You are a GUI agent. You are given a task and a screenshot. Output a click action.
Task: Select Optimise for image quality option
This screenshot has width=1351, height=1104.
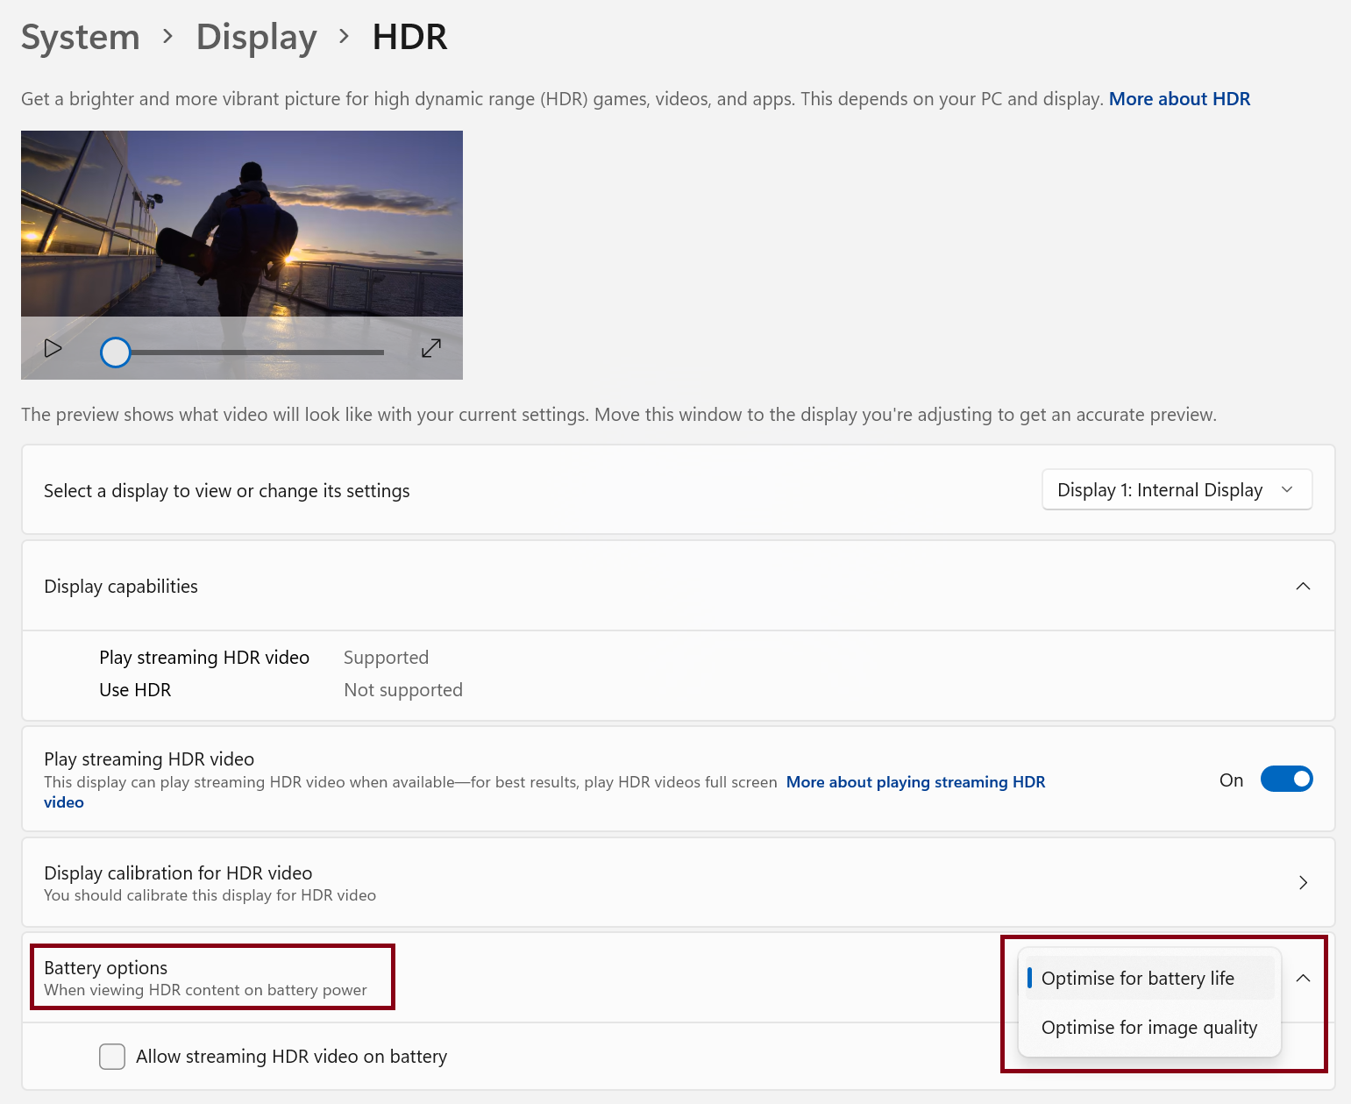coord(1149,1027)
